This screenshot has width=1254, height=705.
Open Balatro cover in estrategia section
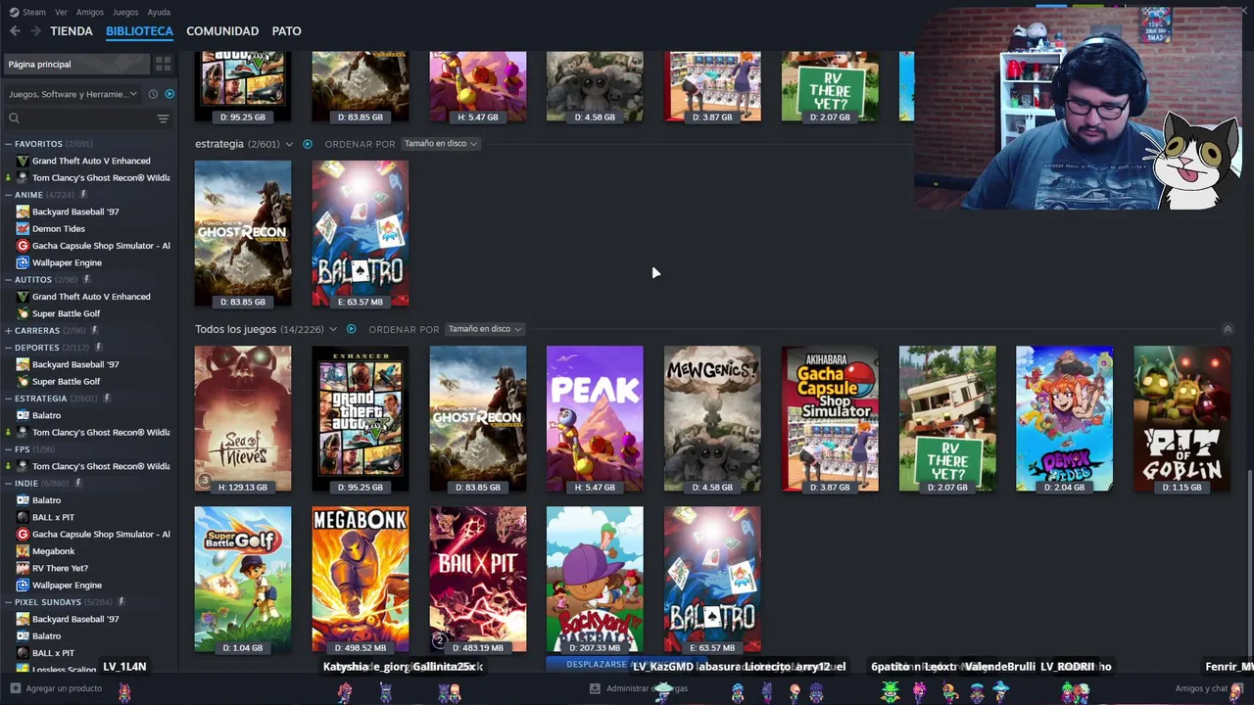pos(361,233)
